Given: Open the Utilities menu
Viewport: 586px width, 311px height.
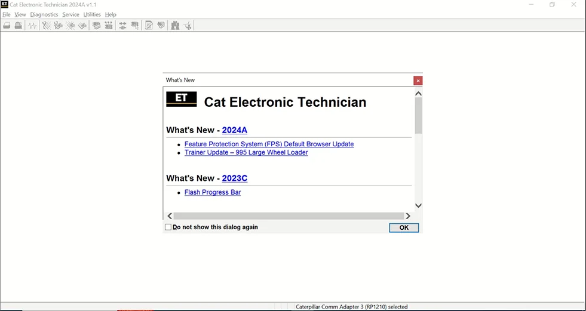Looking at the screenshot, I should (x=92, y=14).
